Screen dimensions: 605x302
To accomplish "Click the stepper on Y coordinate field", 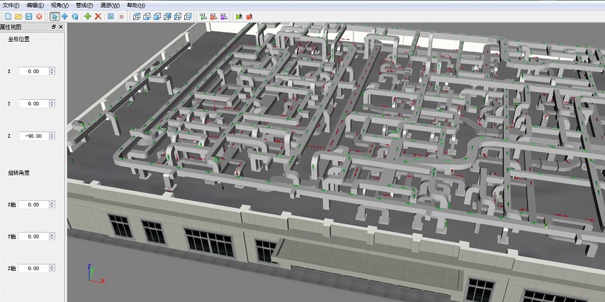I will [52, 103].
